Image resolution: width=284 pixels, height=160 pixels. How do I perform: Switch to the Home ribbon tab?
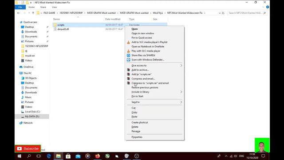[x=32, y=7]
